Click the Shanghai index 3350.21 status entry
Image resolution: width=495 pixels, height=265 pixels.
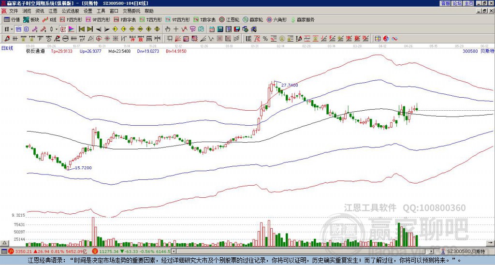click(x=47, y=251)
